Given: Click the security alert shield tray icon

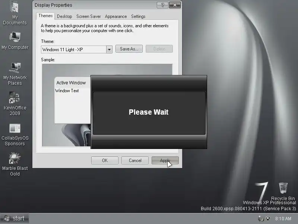Looking at the screenshot, I should (268, 218).
